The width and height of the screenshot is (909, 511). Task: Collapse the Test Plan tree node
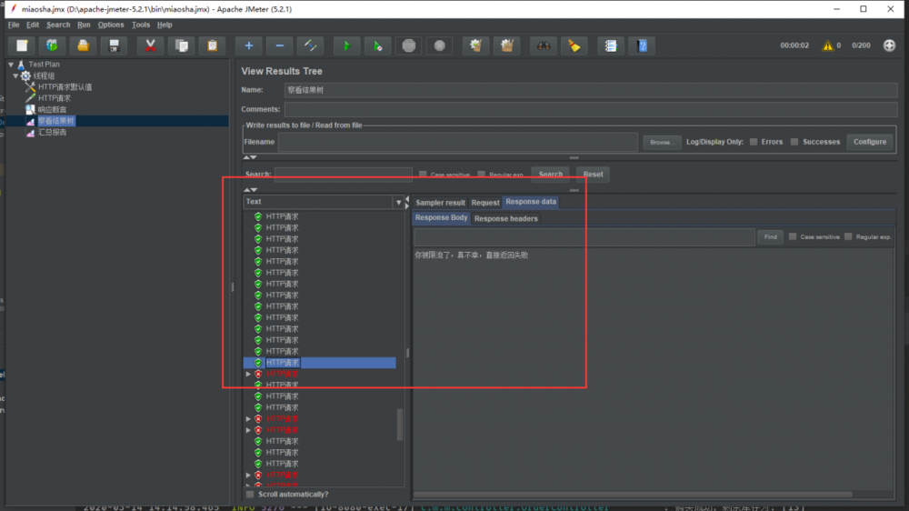[x=11, y=65]
